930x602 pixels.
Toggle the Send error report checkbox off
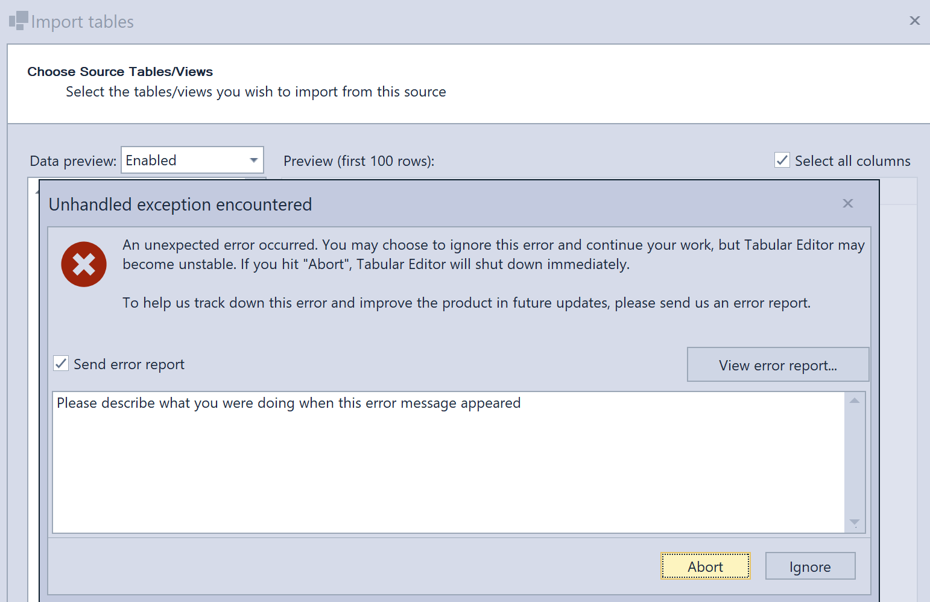click(60, 363)
